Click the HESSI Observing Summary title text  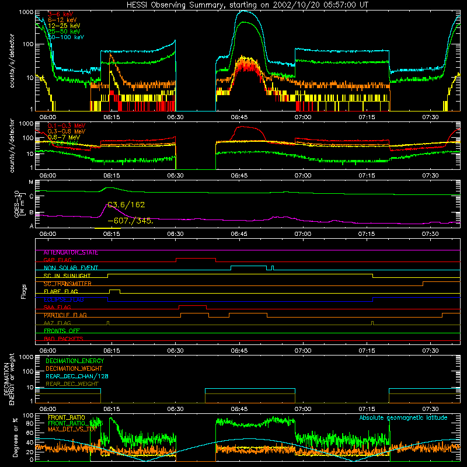click(x=247, y=5)
